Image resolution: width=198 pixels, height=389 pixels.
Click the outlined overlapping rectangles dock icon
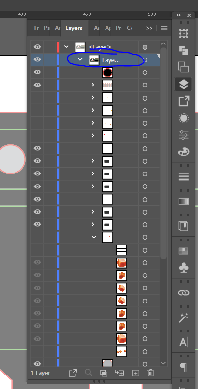pyautogui.click(x=184, y=67)
